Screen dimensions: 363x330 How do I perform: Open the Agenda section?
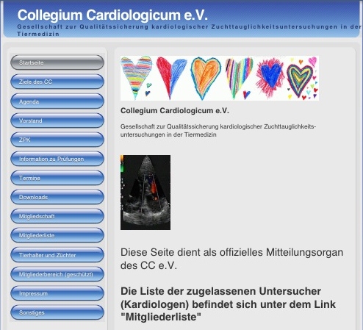point(57,101)
